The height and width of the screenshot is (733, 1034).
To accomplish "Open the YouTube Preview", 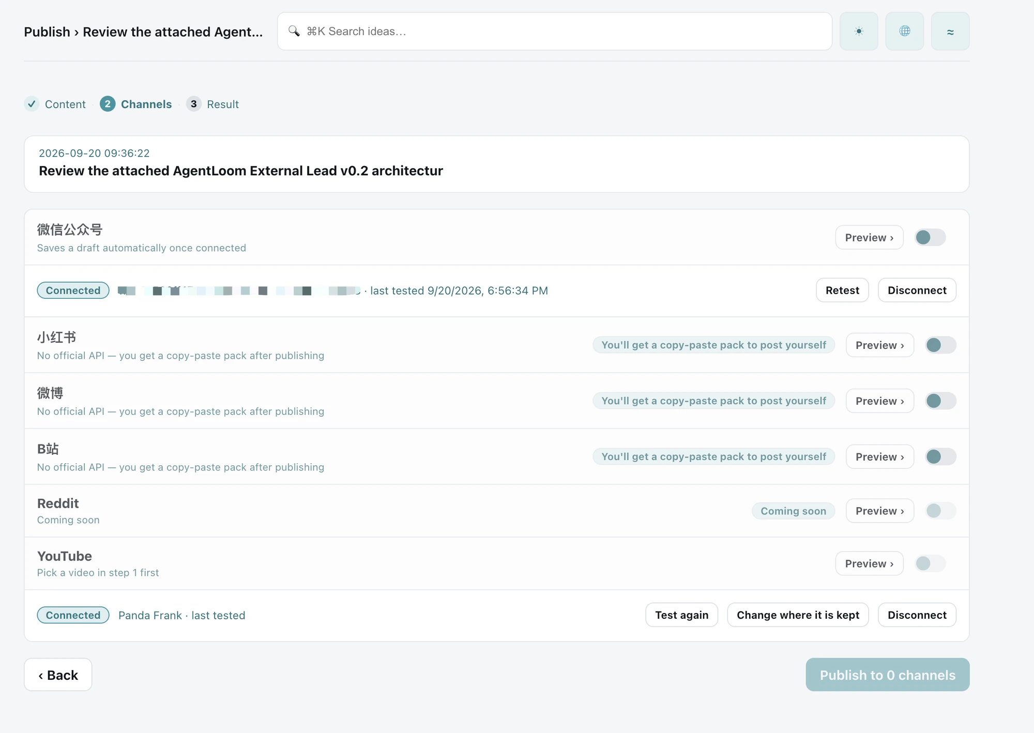I will click(x=869, y=563).
